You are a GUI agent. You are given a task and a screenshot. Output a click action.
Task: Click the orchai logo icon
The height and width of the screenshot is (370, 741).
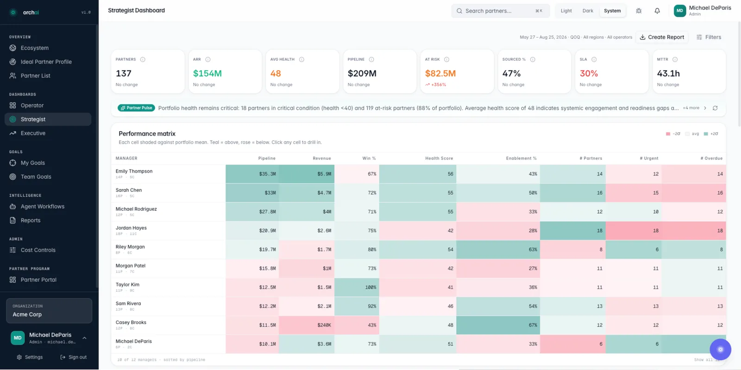13,13
